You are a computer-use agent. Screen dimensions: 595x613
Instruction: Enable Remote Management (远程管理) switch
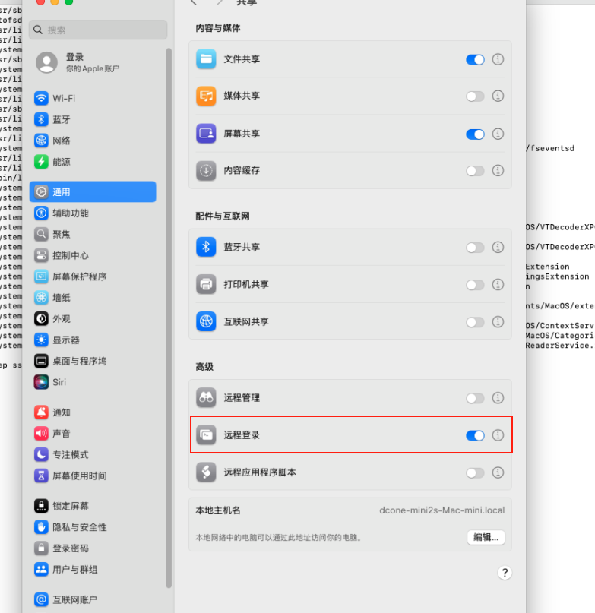point(475,398)
